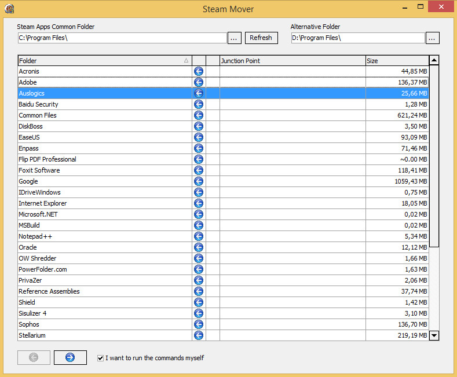Select the Adobe folder name
457x377 pixels.
coord(28,82)
